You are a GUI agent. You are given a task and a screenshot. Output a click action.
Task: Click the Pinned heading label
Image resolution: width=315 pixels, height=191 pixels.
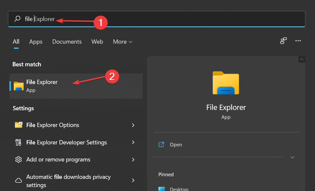(x=166, y=175)
